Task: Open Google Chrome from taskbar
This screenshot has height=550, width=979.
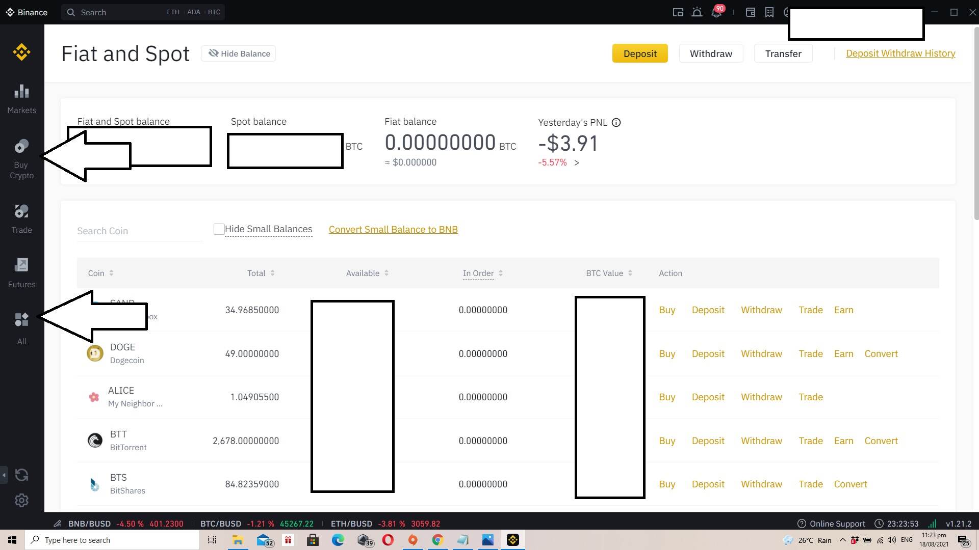Action: pos(437,540)
